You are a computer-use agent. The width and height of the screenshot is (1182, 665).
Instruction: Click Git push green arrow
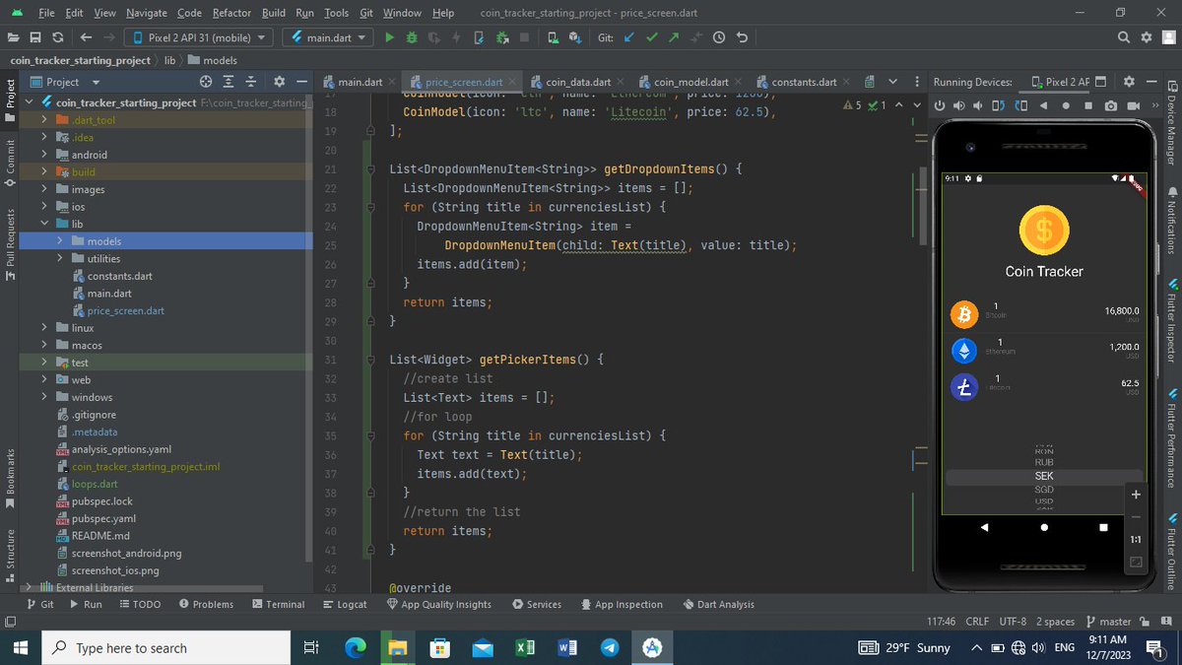tap(674, 37)
